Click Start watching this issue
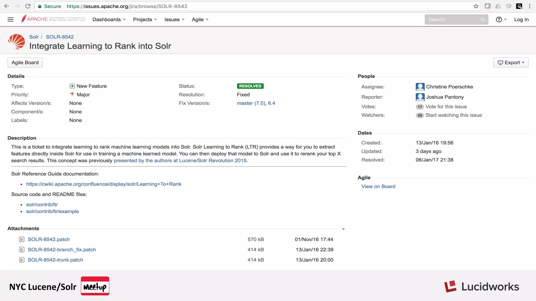Image resolution: width=536 pixels, height=301 pixels. (x=454, y=115)
